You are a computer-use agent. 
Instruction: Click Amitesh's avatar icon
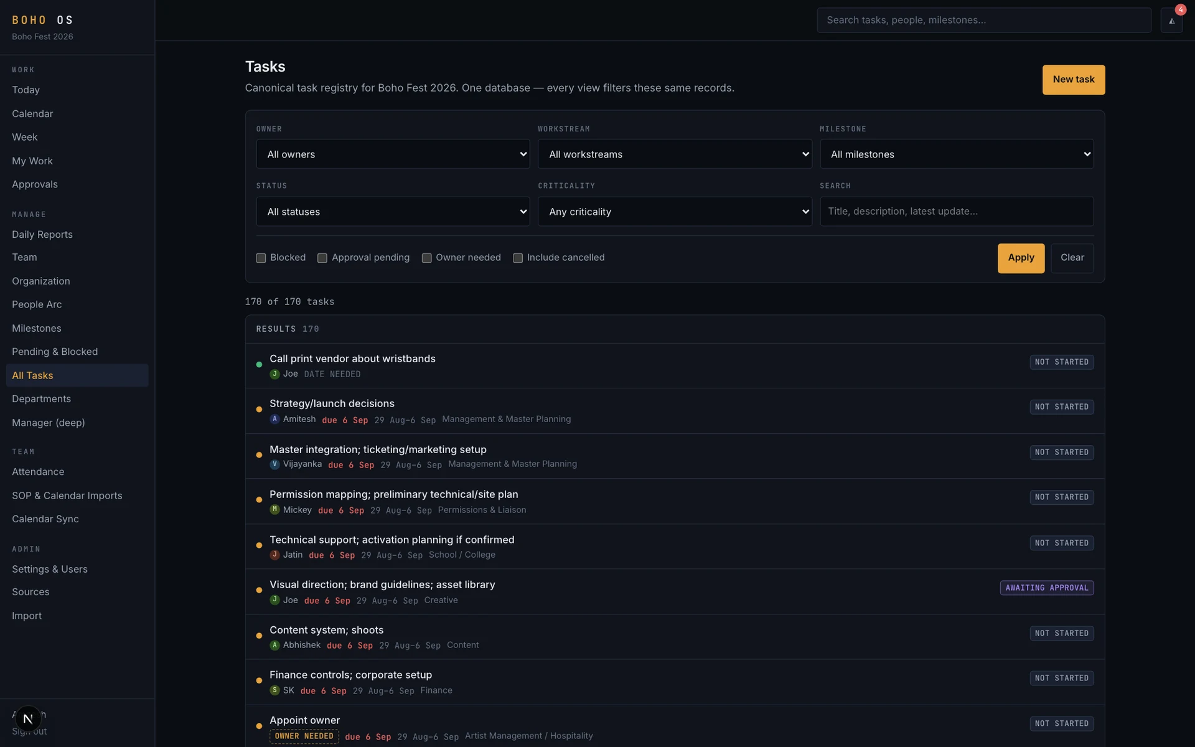click(274, 419)
